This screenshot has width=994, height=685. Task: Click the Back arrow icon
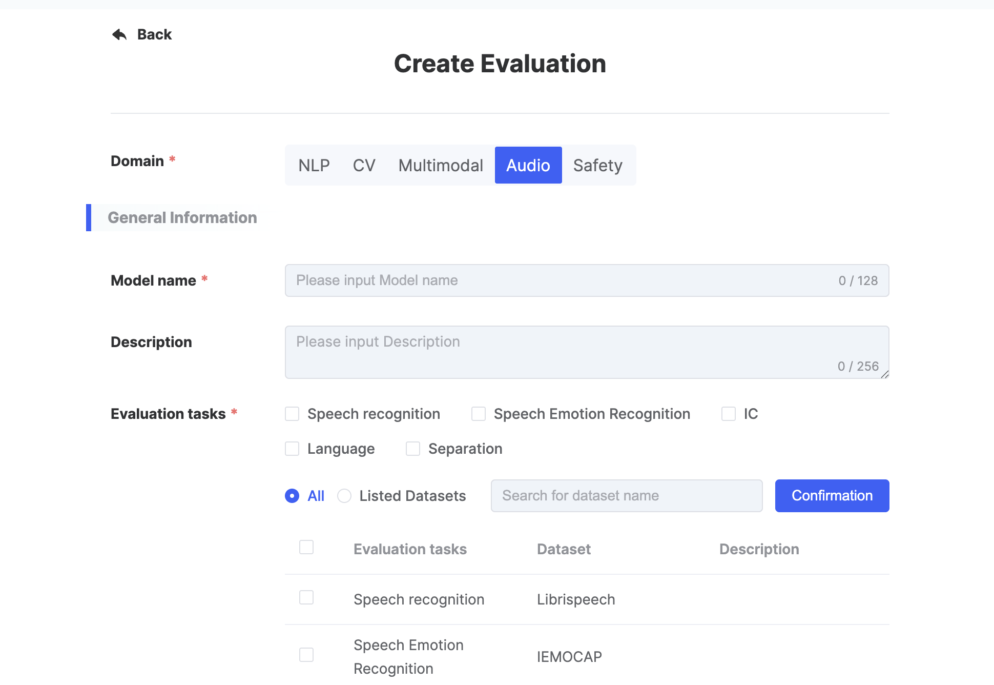point(119,34)
